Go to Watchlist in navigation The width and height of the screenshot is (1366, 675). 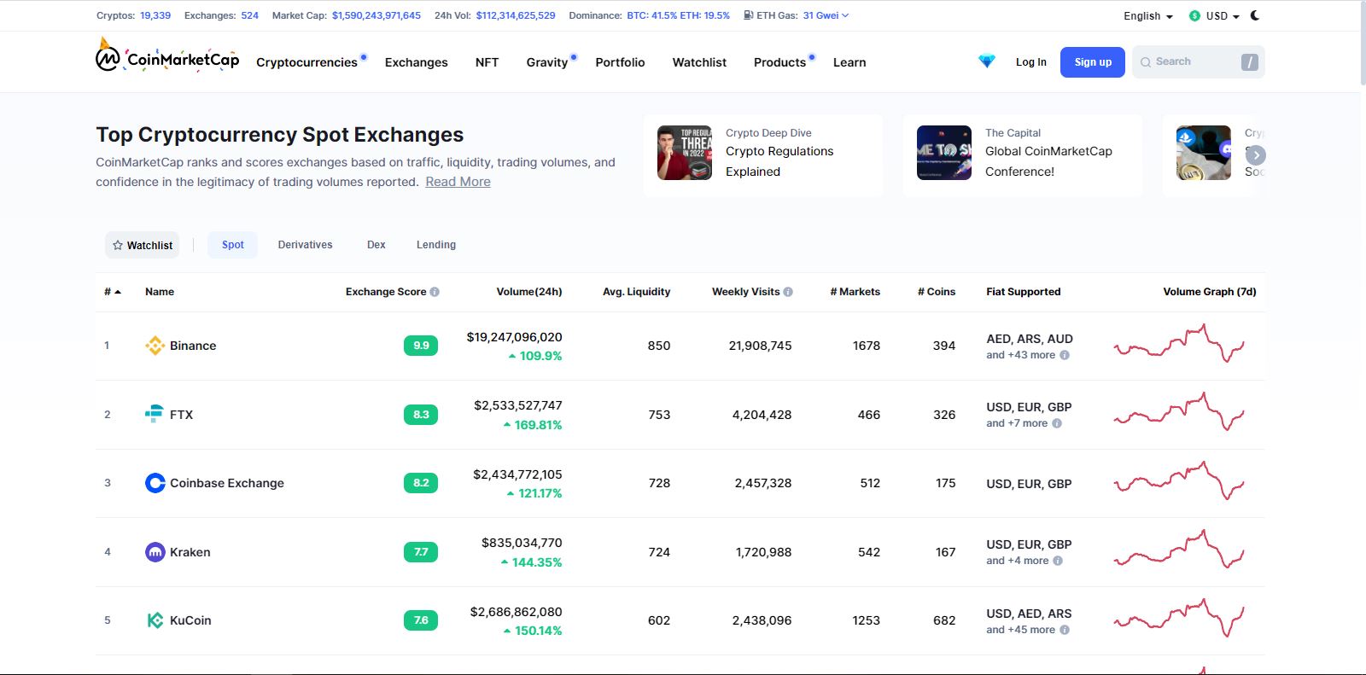coord(699,62)
